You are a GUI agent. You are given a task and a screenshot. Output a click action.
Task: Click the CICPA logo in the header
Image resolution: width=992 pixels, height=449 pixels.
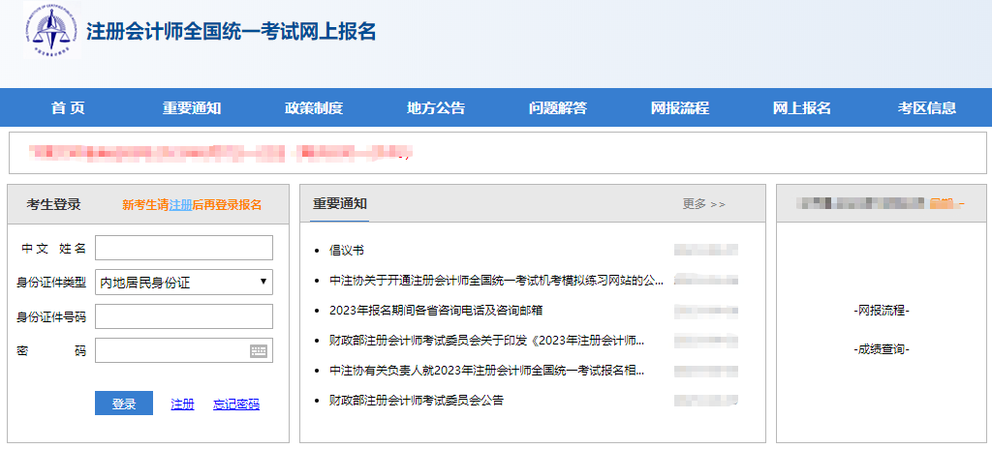(x=52, y=30)
